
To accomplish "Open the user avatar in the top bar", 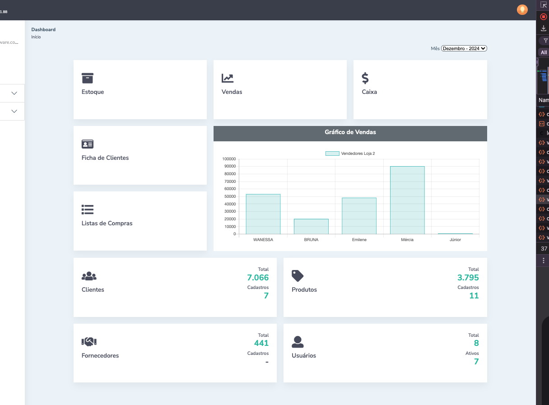I will (522, 9).
